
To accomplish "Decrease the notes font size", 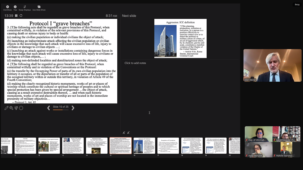I will tap(128, 133).
